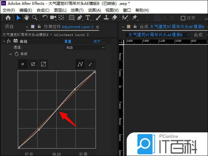208x156 pixels.
Task: Select the Clone Stamp tool
Action: click(x=106, y=17)
